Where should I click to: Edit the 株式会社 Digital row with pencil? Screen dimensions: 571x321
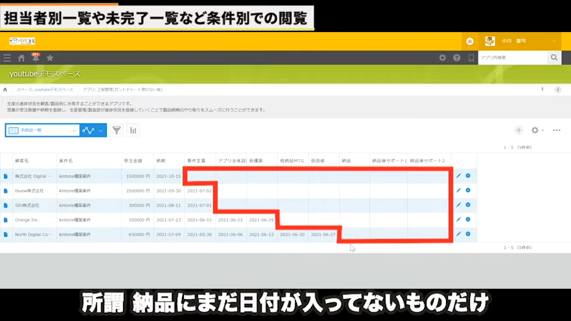[x=459, y=176]
